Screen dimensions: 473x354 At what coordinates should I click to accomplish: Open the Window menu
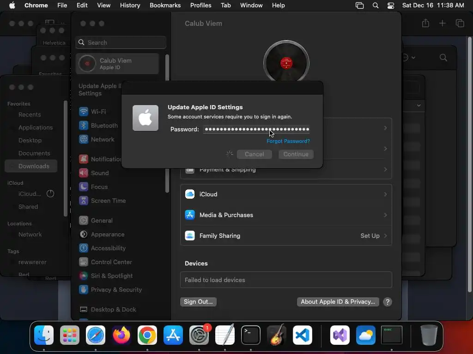tap(251, 6)
